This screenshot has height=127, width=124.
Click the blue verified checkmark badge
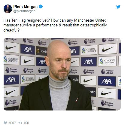(x=41, y=7)
